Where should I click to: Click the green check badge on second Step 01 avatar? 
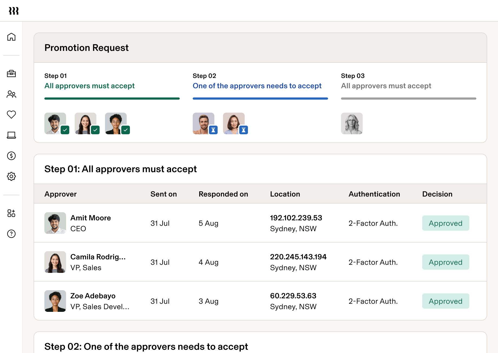95,130
